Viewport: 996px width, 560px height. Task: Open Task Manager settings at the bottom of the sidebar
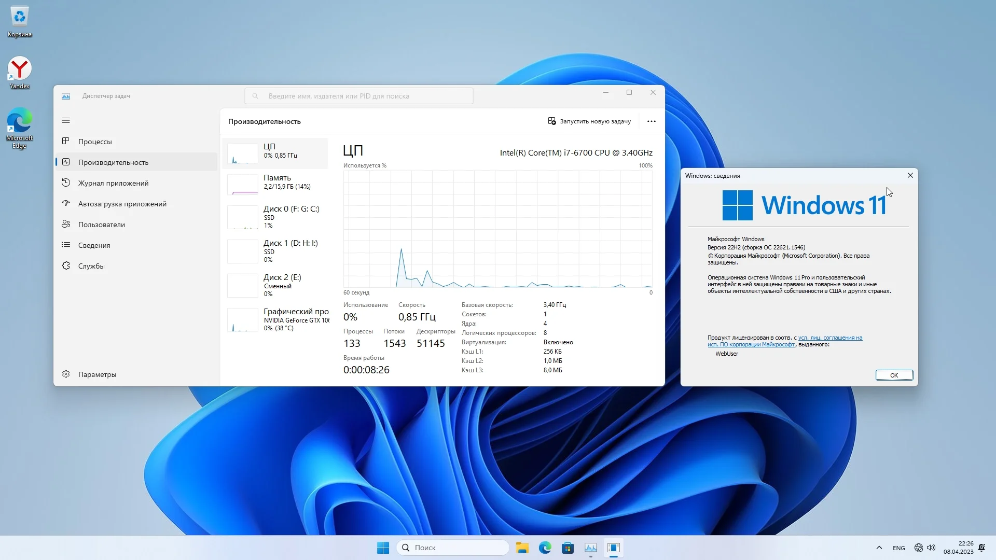pos(97,374)
